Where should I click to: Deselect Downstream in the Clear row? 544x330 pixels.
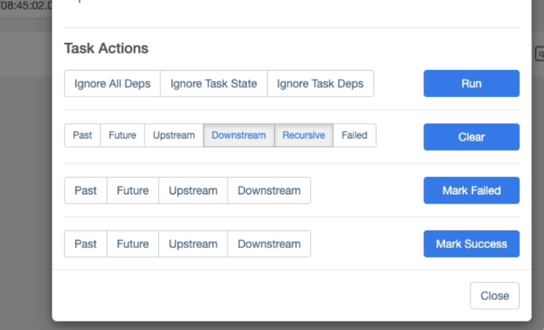tap(238, 135)
